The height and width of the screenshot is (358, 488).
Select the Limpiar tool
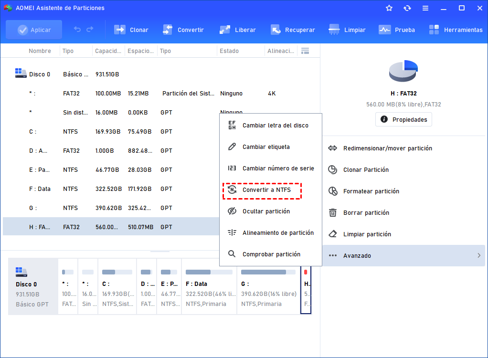(347, 30)
